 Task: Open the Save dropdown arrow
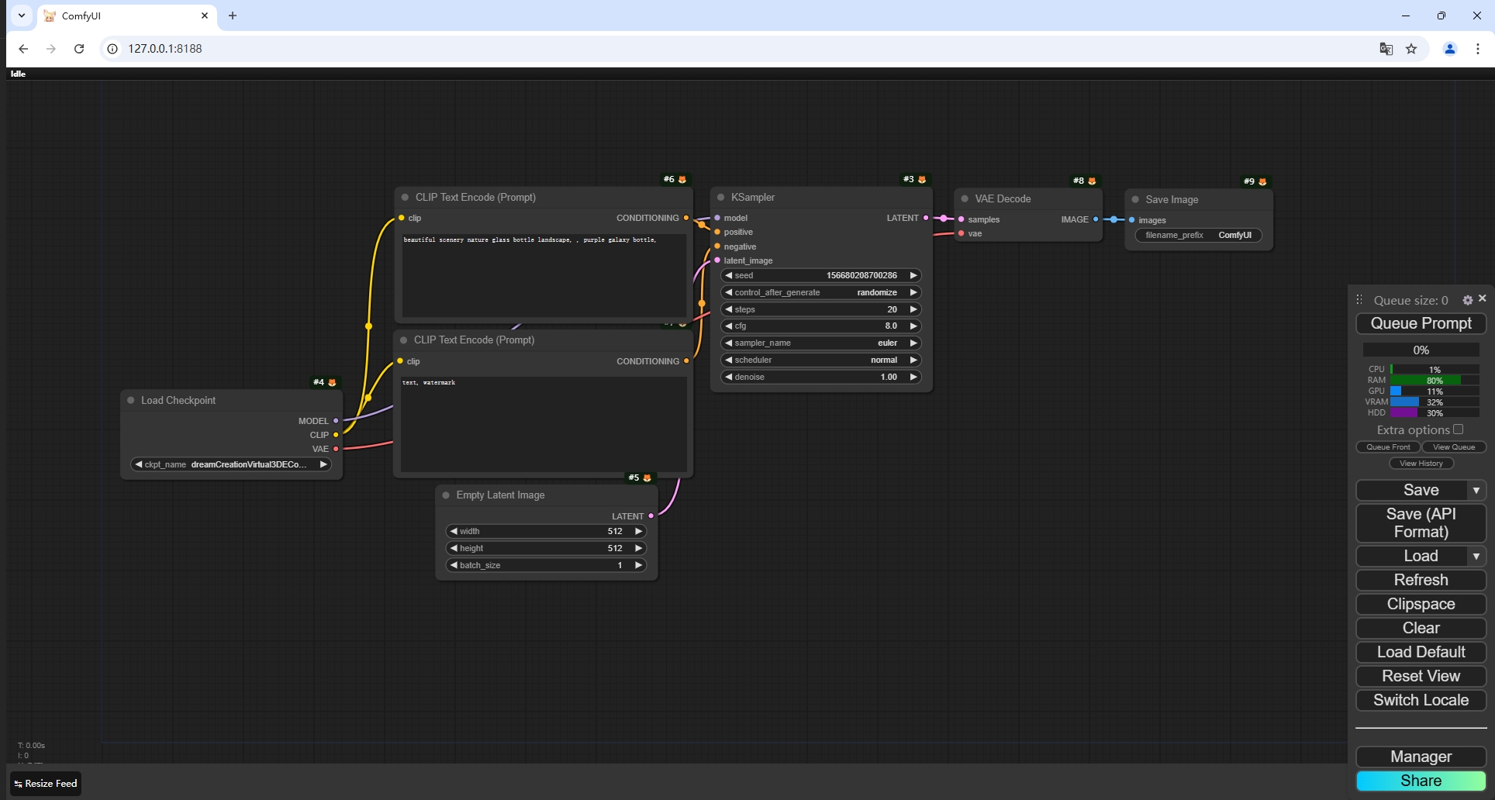click(x=1476, y=491)
